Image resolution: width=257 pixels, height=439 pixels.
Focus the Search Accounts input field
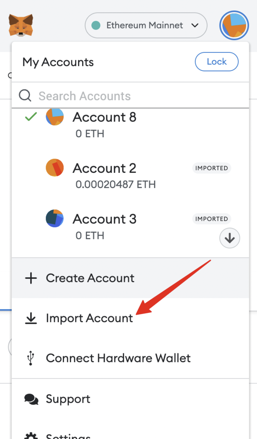pos(130,96)
